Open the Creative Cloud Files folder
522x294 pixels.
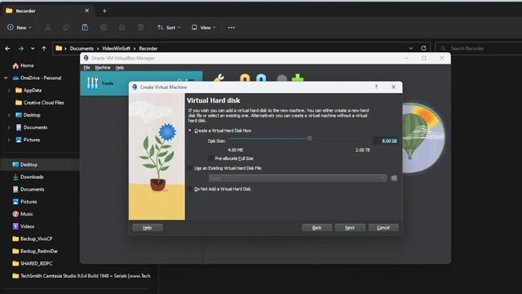click(40, 103)
